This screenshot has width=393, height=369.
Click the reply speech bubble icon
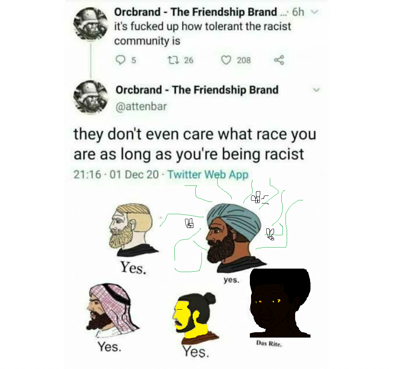[x=120, y=60]
